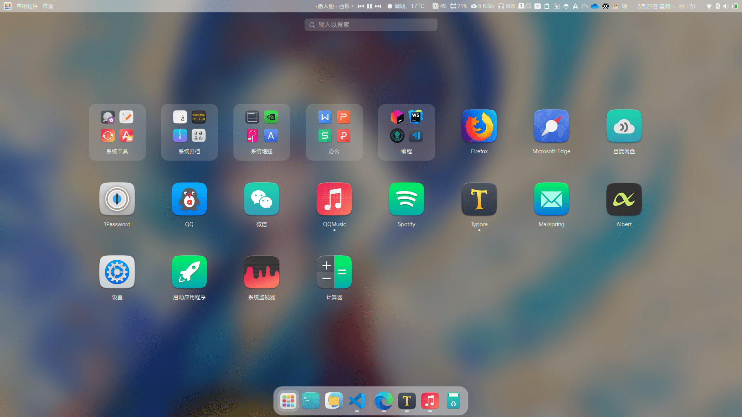The height and width of the screenshot is (417, 742).
Task: Click the memory usage 4% indicator
Action: click(x=439, y=6)
